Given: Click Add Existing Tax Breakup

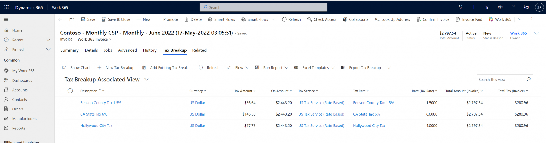Looking at the screenshot, I should click(166, 68).
